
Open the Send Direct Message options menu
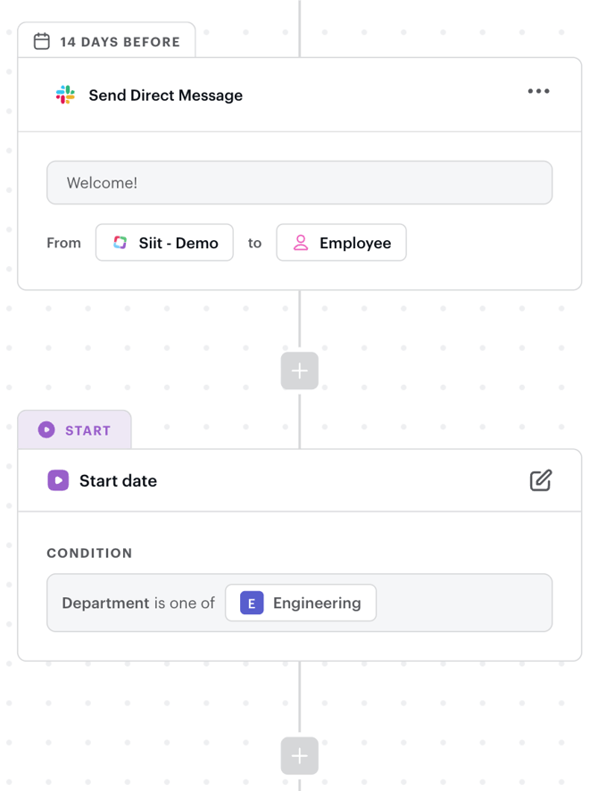click(538, 91)
